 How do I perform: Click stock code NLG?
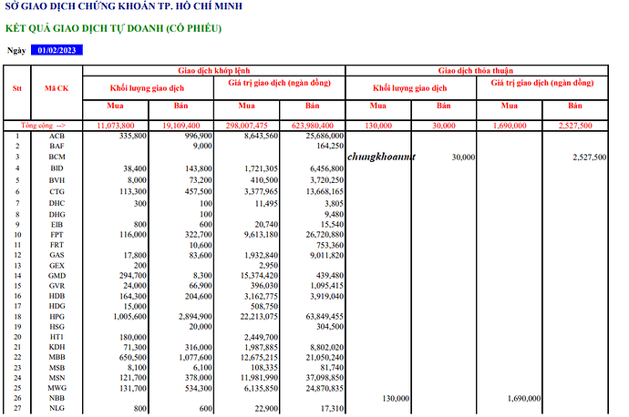tap(57, 408)
